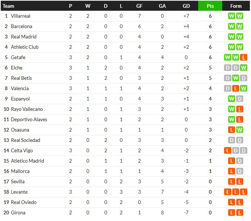Sort table by GD column header
Screen dimensions: 251x221
tap(186, 6)
